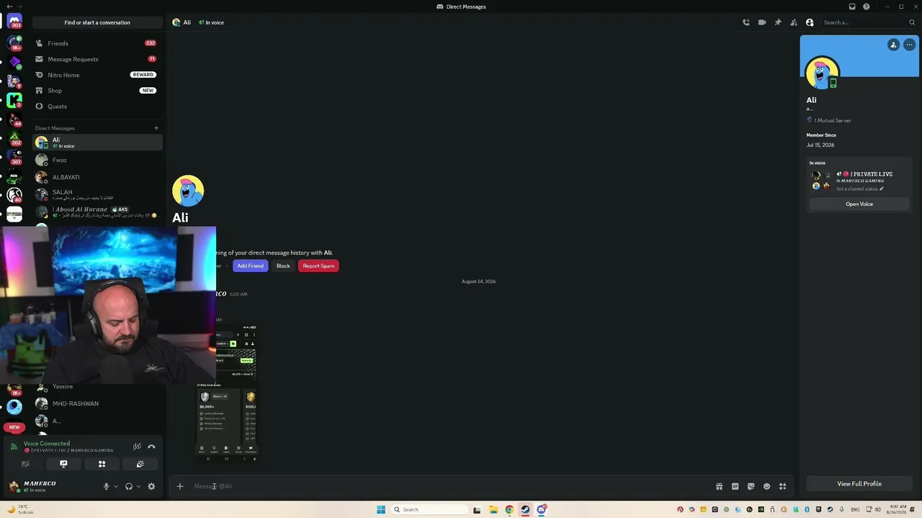Screen dimensions: 922x518
Task: Open the apps launcher in message bar
Action: click(x=782, y=486)
